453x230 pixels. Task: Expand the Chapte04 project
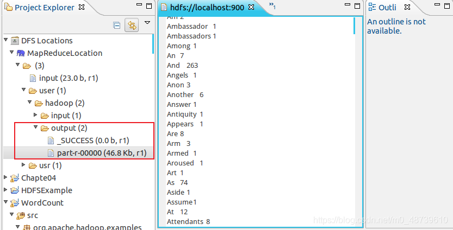pyautogui.click(x=6, y=177)
